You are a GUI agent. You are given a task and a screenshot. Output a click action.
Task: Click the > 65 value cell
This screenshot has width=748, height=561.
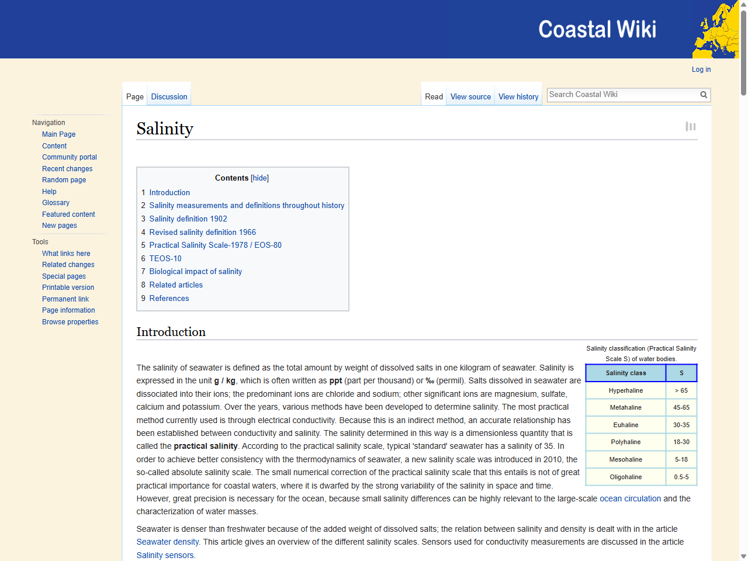coord(681,390)
